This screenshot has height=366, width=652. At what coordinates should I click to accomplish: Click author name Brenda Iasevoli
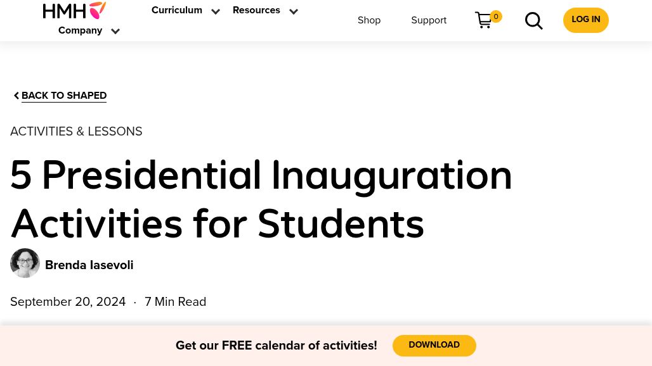pos(89,265)
